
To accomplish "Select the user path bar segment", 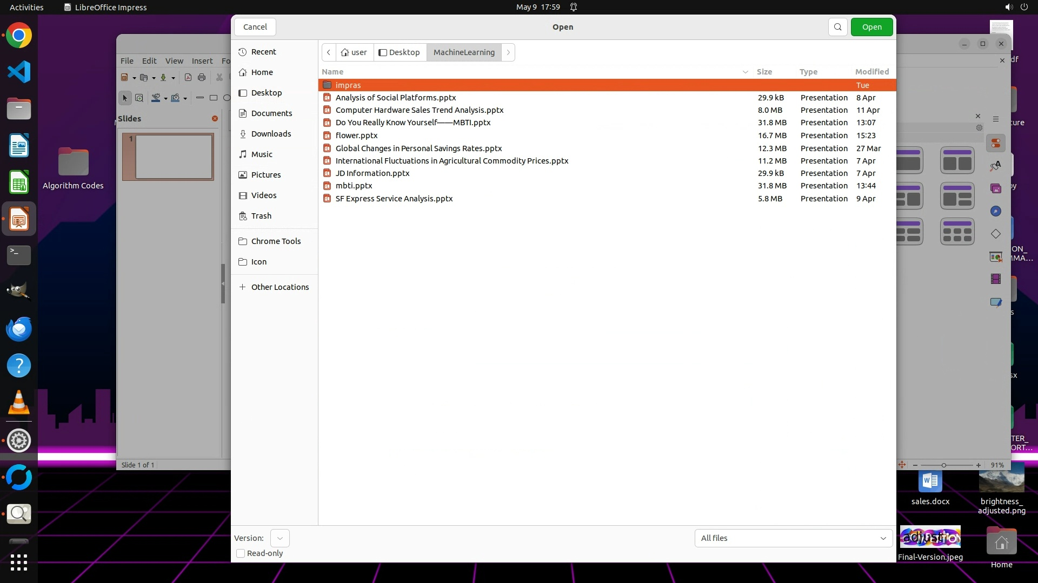I will 354,52.
